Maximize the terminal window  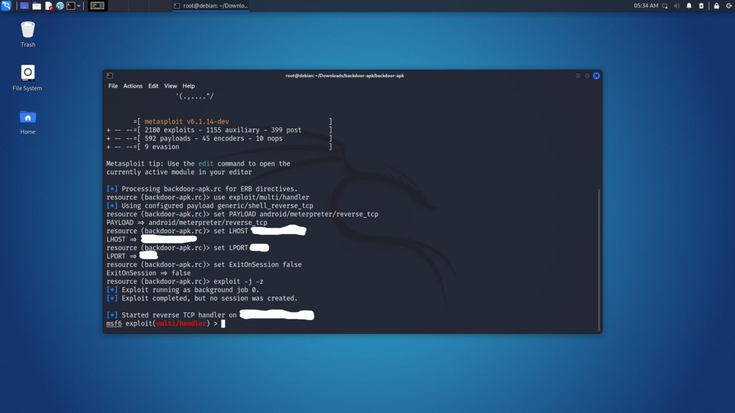[587, 76]
